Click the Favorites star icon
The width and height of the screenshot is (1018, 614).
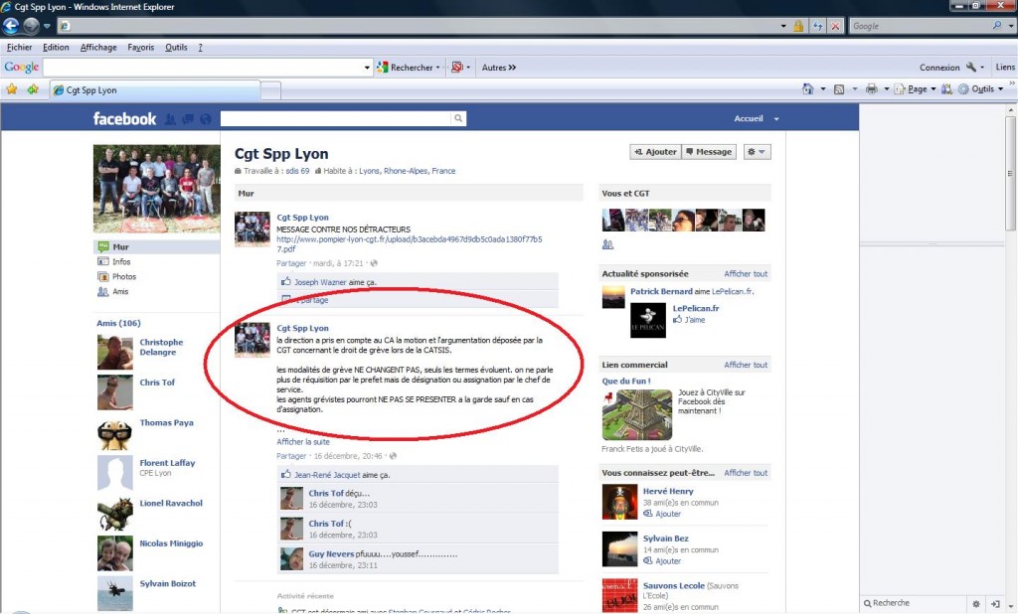12,89
